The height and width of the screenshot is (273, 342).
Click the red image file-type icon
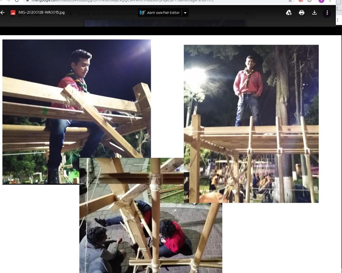(13, 13)
